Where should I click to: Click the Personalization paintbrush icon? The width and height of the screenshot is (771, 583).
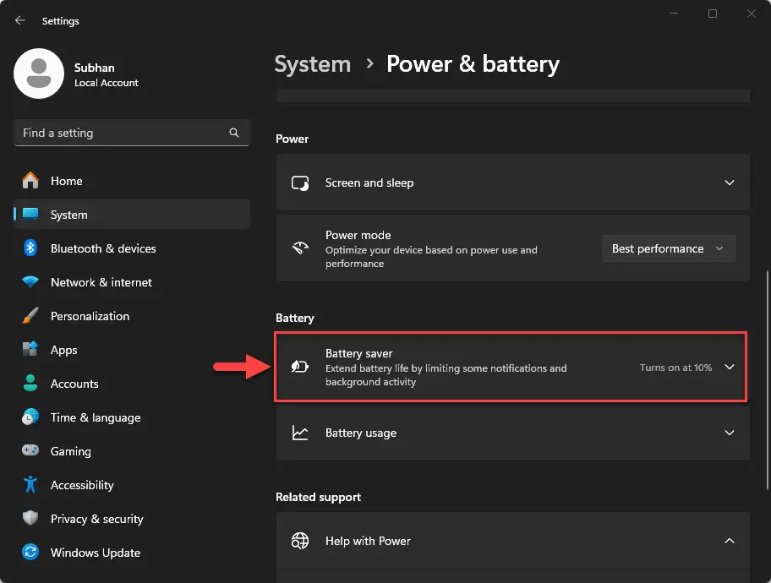[30, 316]
